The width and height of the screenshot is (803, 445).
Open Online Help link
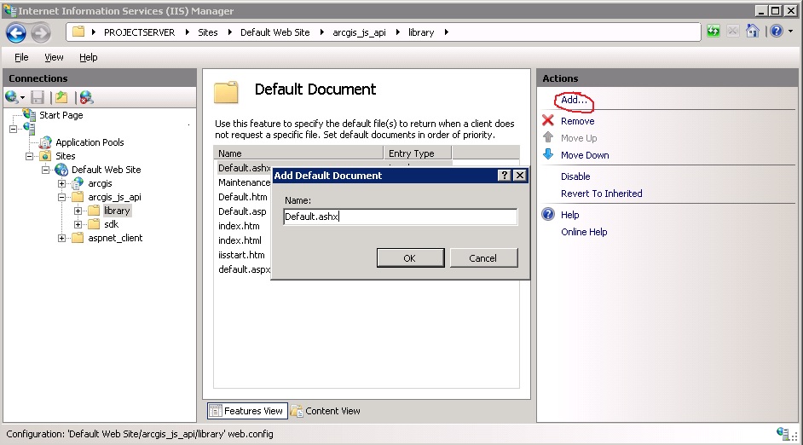(584, 232)
